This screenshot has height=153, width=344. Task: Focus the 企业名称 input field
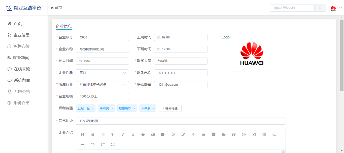pyautogui.click(x=102, y=49)
